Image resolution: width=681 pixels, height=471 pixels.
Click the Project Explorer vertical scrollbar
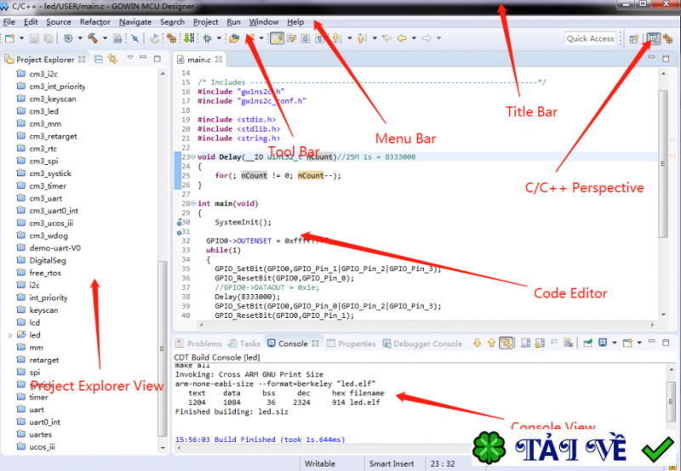(163, 347)
